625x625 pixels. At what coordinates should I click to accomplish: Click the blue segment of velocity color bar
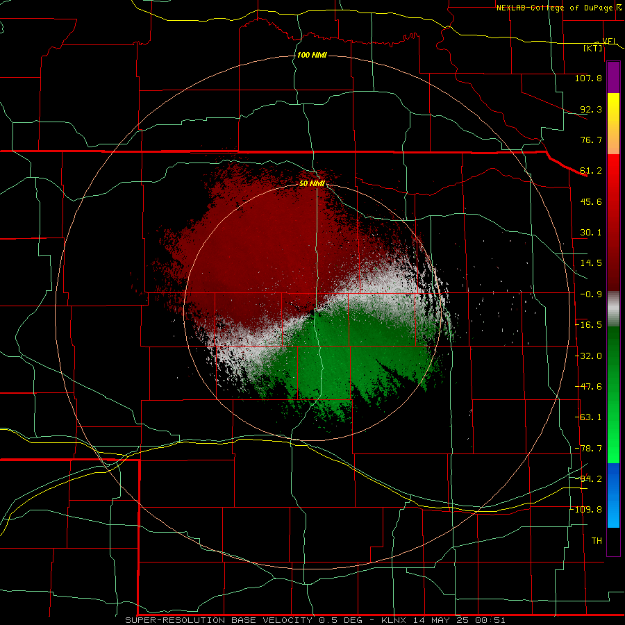click(613, 495)
